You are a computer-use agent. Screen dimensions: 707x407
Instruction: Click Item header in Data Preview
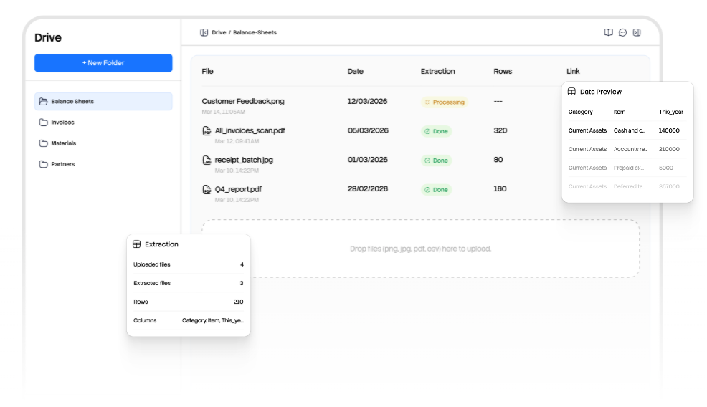(x=620, y=112)
